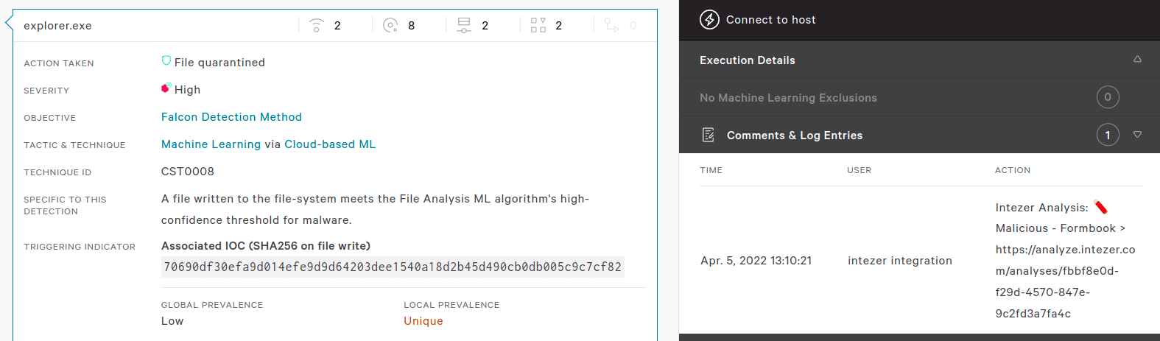Expand the Comments & Log Entries arrow
The height and width of the screenshot is (341, 1160).
[1137, 135]
